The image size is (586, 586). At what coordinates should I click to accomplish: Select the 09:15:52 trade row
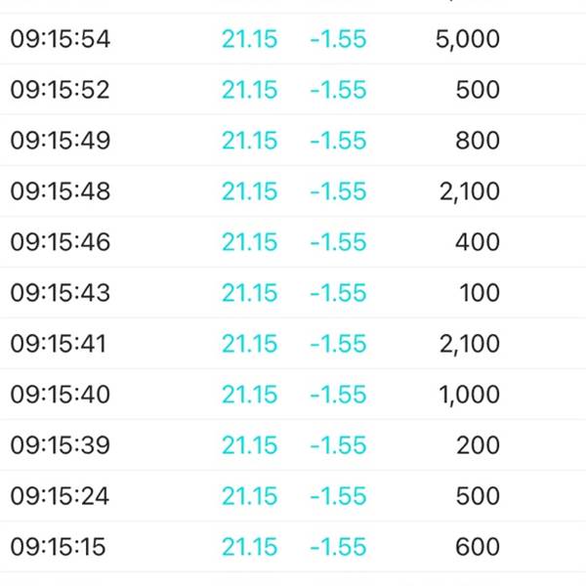pos(293,89)
